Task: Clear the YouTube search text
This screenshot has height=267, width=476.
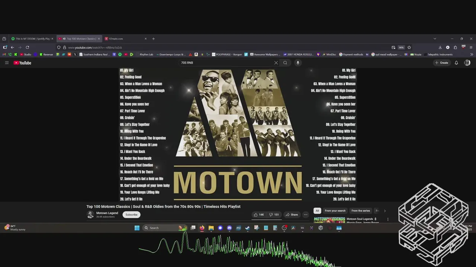Action: click(x=276, y=63)
